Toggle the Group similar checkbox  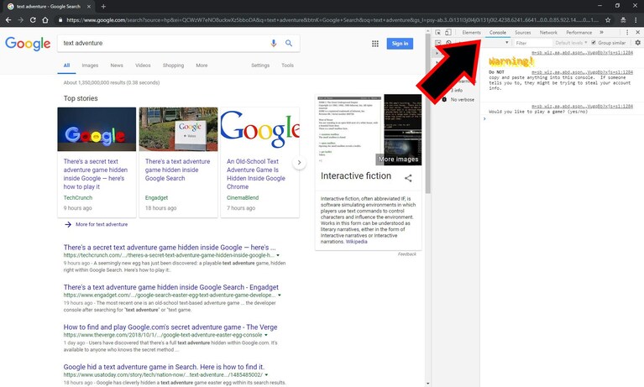593,42
